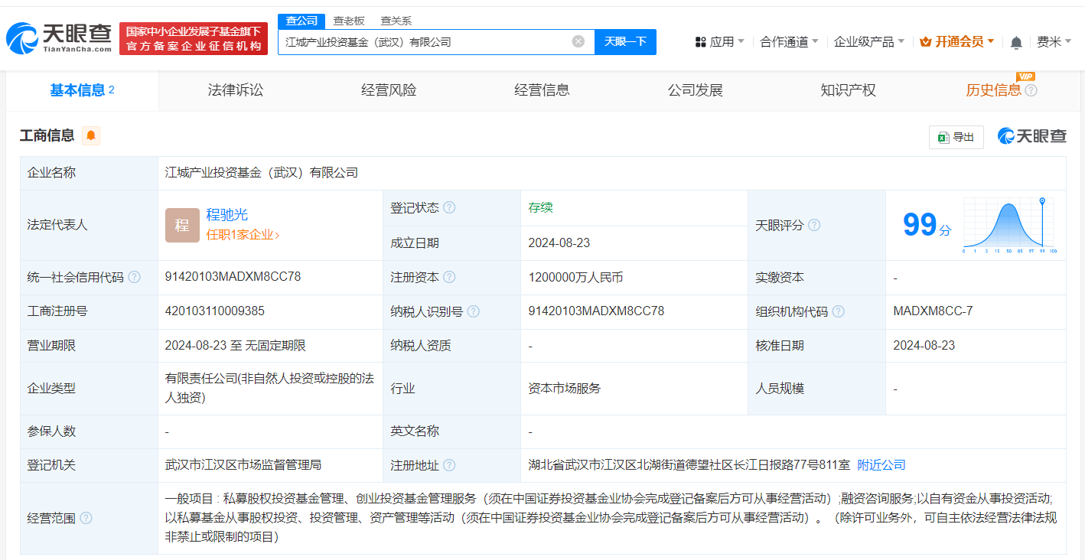Click the help icon beside 注册地址
This screenshot has width=1085, height=560.
449,465
